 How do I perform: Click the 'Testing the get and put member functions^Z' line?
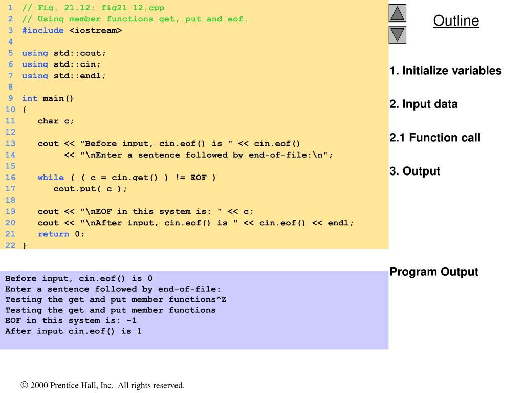click(116, 300)
